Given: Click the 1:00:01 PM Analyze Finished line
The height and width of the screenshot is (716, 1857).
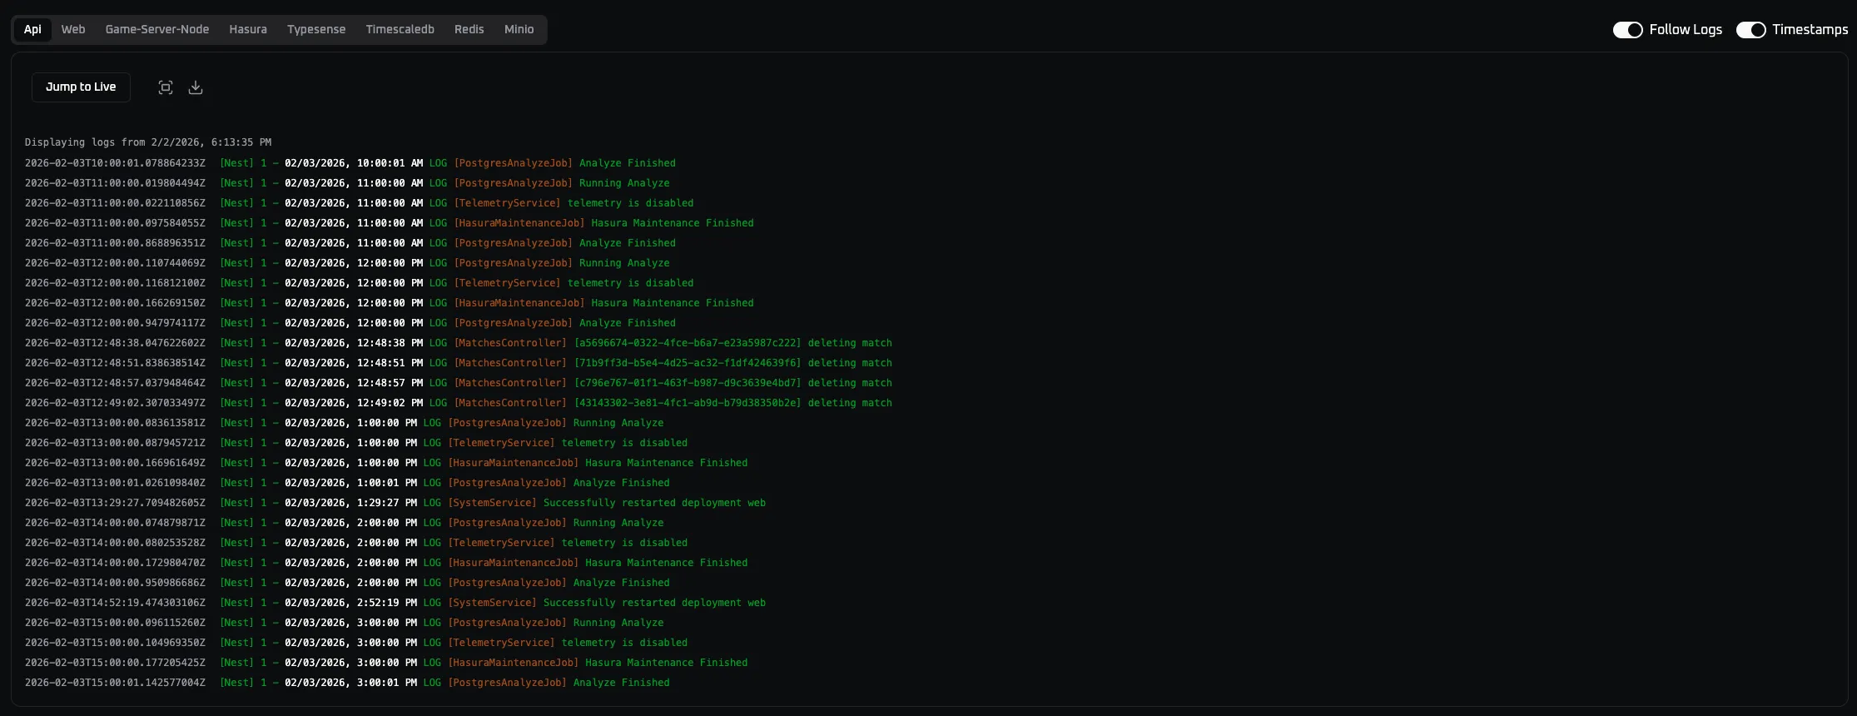Looking at the screenshot, I should (347, 483).
